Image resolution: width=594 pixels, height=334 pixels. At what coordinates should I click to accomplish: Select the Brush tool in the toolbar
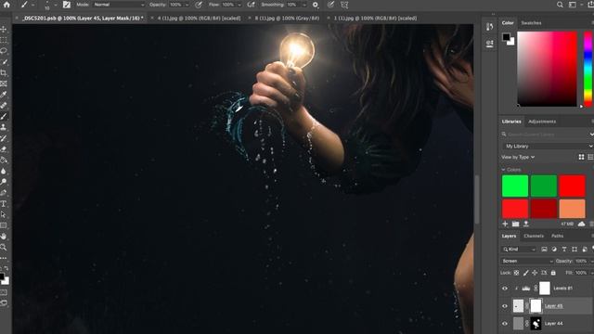pos(4,116)
